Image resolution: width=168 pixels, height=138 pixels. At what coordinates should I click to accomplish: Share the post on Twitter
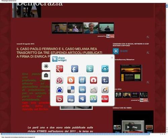tap(90, 69)
